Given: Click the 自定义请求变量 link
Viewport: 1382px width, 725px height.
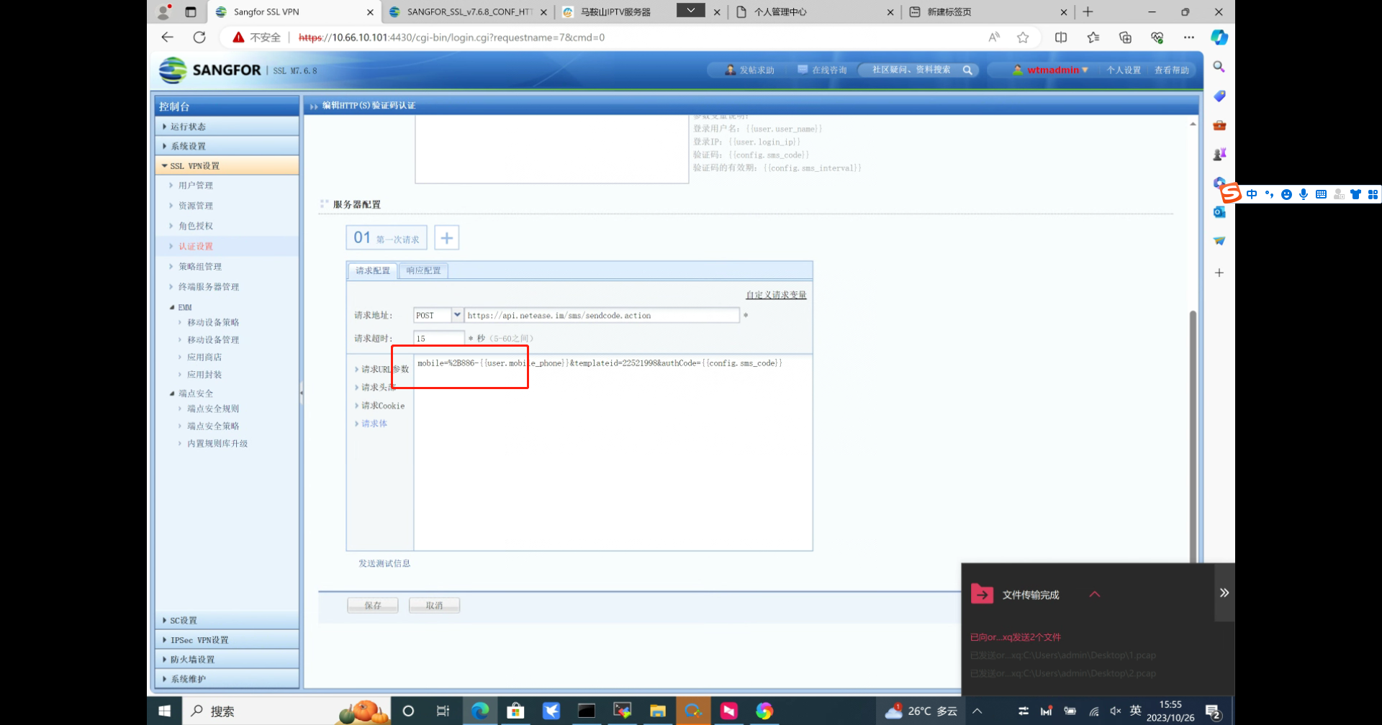Looking at the screenshot, I should (x=776, y=295).
